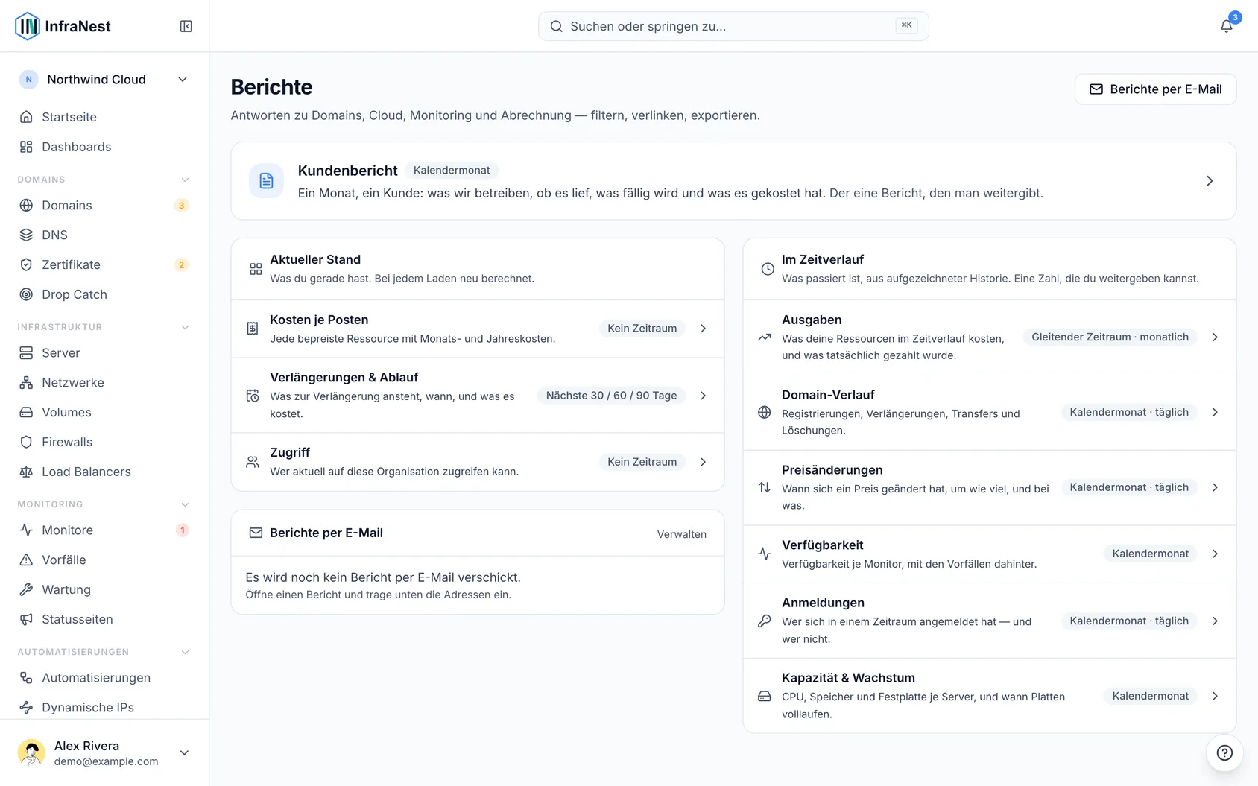Open the Alex Rivera account menu chevron

pyautogui.click(x=185, y=752)
